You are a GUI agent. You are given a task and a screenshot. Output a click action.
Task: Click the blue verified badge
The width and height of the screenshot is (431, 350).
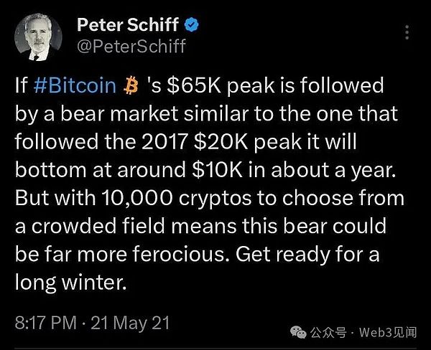192,27
